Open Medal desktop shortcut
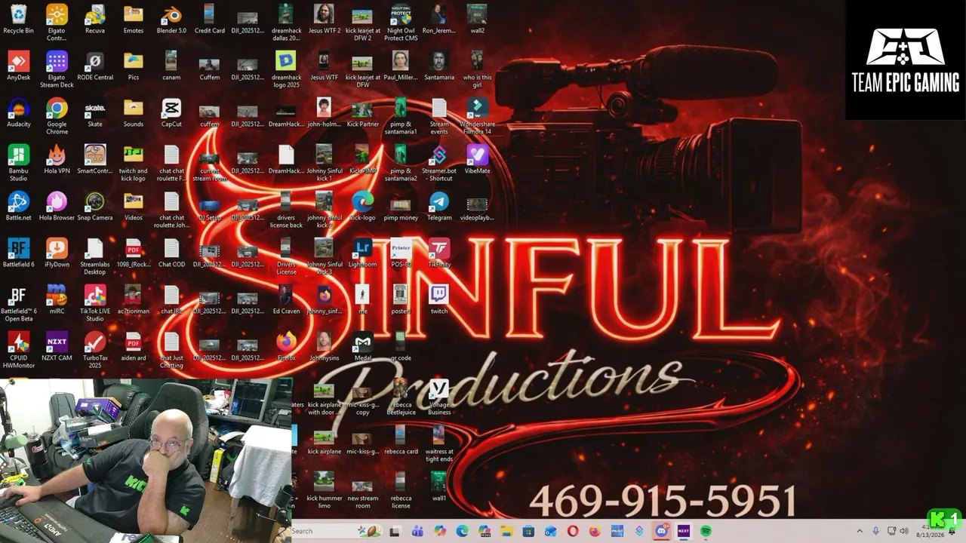The height and width of the screenshot is (543, 966). [x=362, y=347]
